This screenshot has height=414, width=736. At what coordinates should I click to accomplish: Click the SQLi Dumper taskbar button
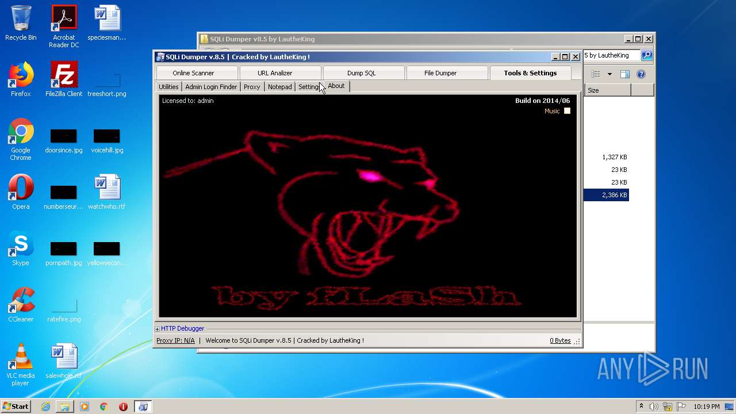143,407
